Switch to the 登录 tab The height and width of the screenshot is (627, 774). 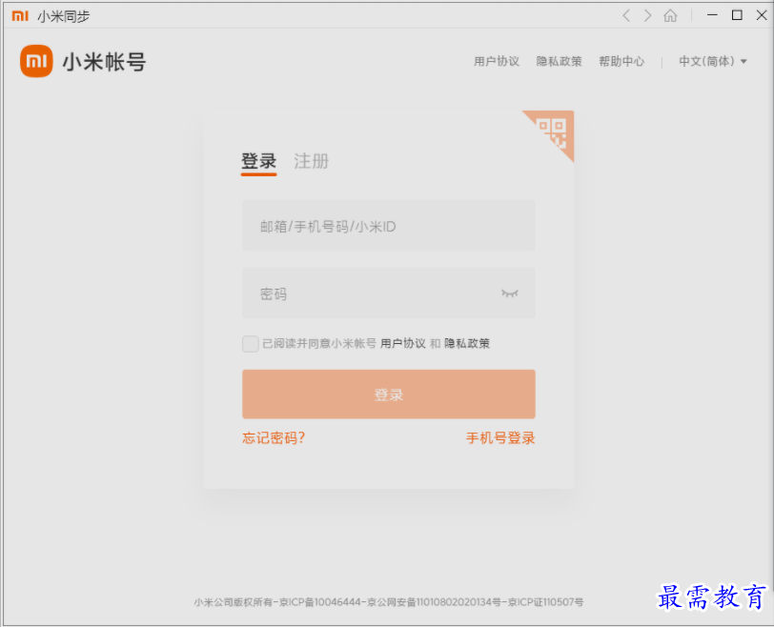(258, 161)
